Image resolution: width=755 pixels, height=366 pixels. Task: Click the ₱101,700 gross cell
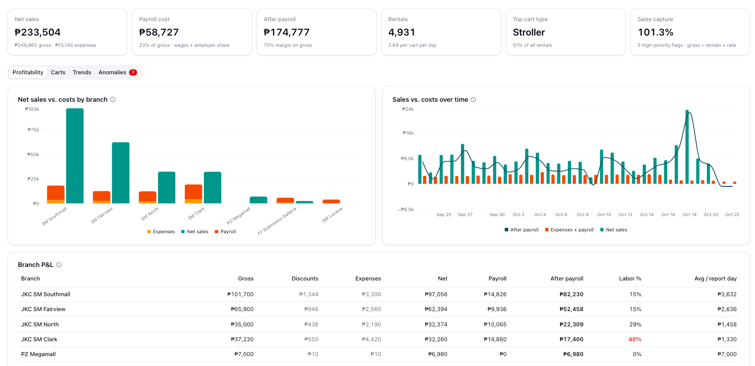[x=240, y=294]
